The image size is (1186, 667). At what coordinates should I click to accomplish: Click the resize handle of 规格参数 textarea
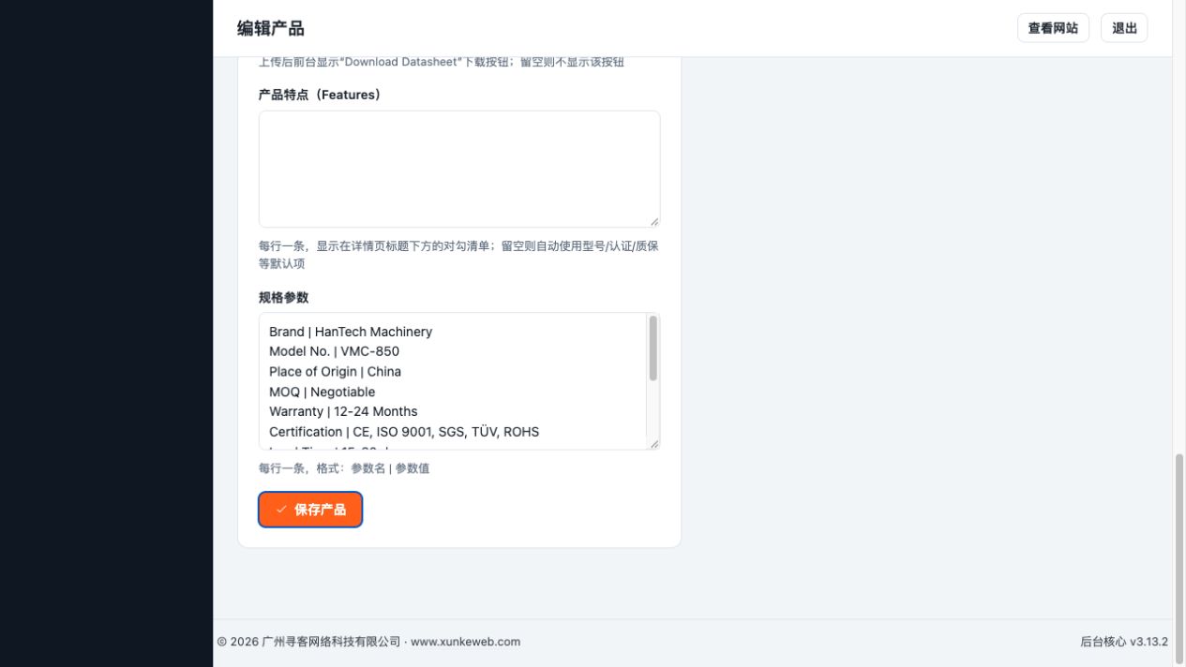coord(653,443)
